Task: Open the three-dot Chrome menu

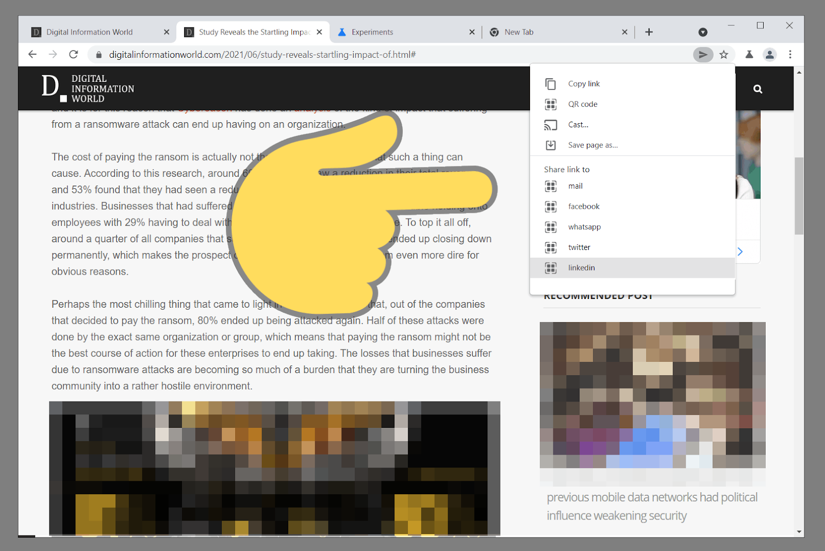Action: 790,54
